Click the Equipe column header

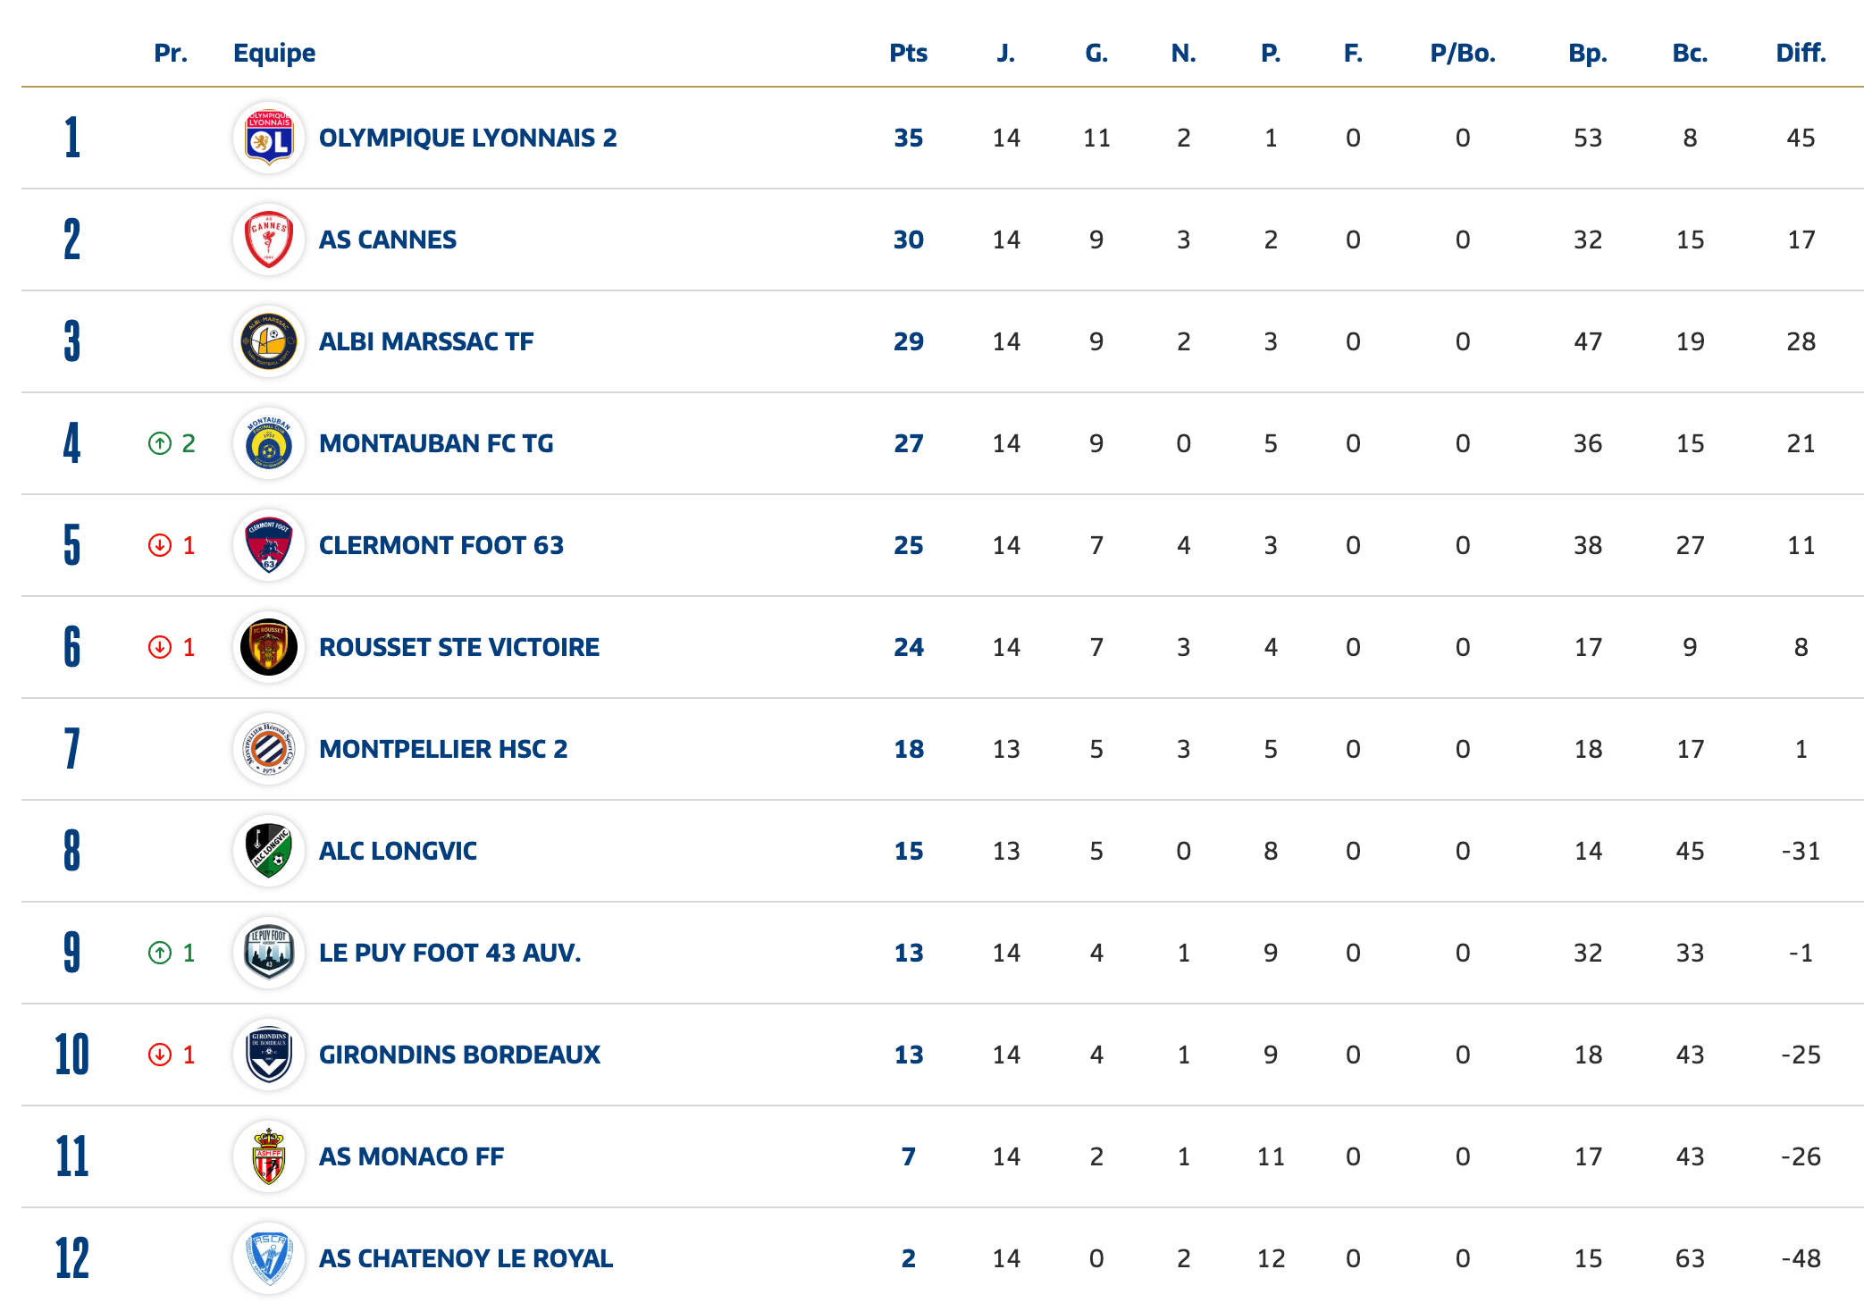(x=273, y=54)
